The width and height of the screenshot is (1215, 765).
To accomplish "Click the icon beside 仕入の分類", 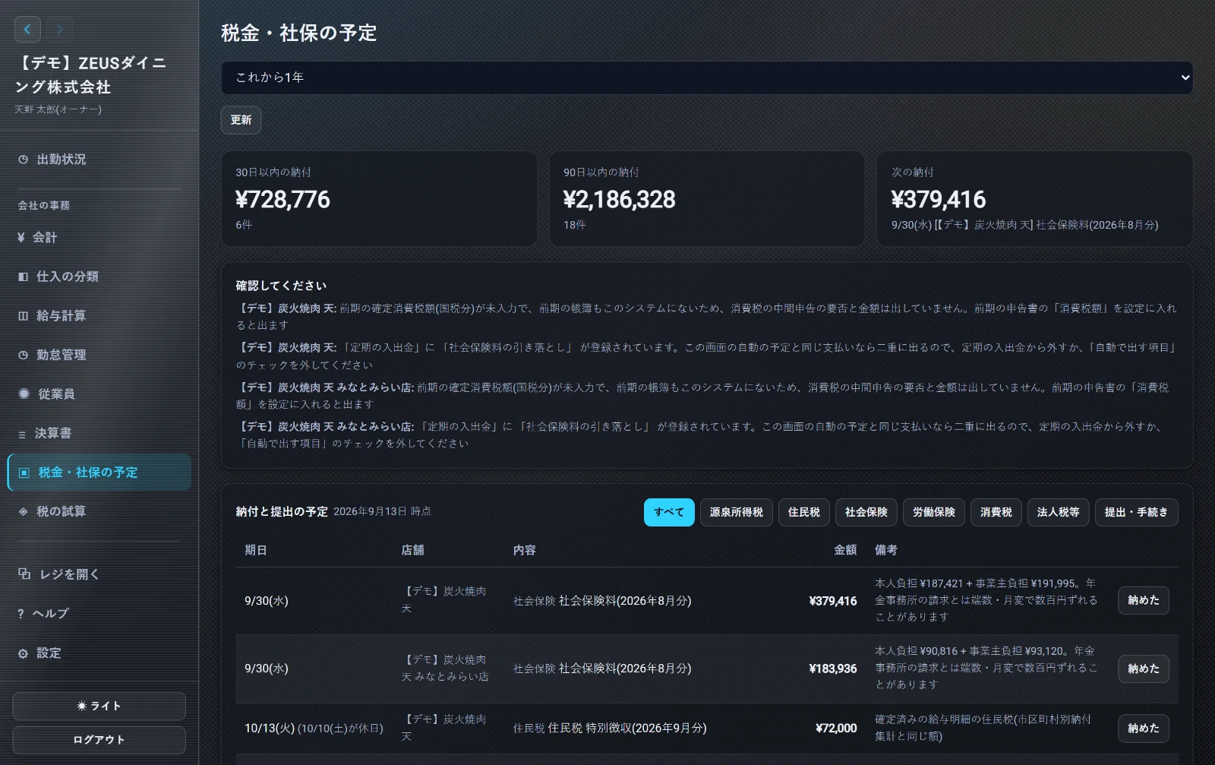I will 23,277.
